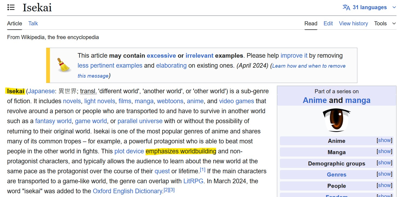Click 'From Wikipedia, the free encyclopedia' tagline
Image resolution: width=400 pixels, height=197 pixels.
(x=53, y=37)
